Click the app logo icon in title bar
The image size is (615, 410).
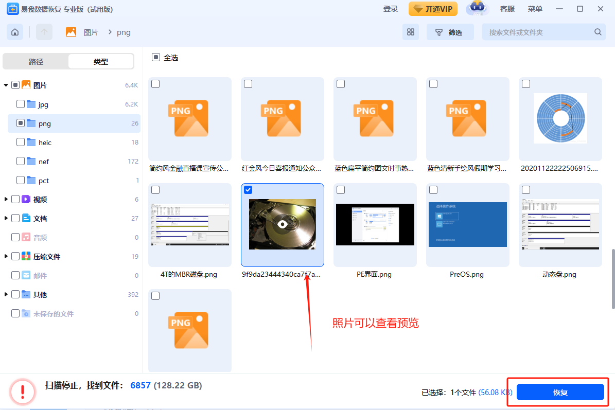coord(12,9)
